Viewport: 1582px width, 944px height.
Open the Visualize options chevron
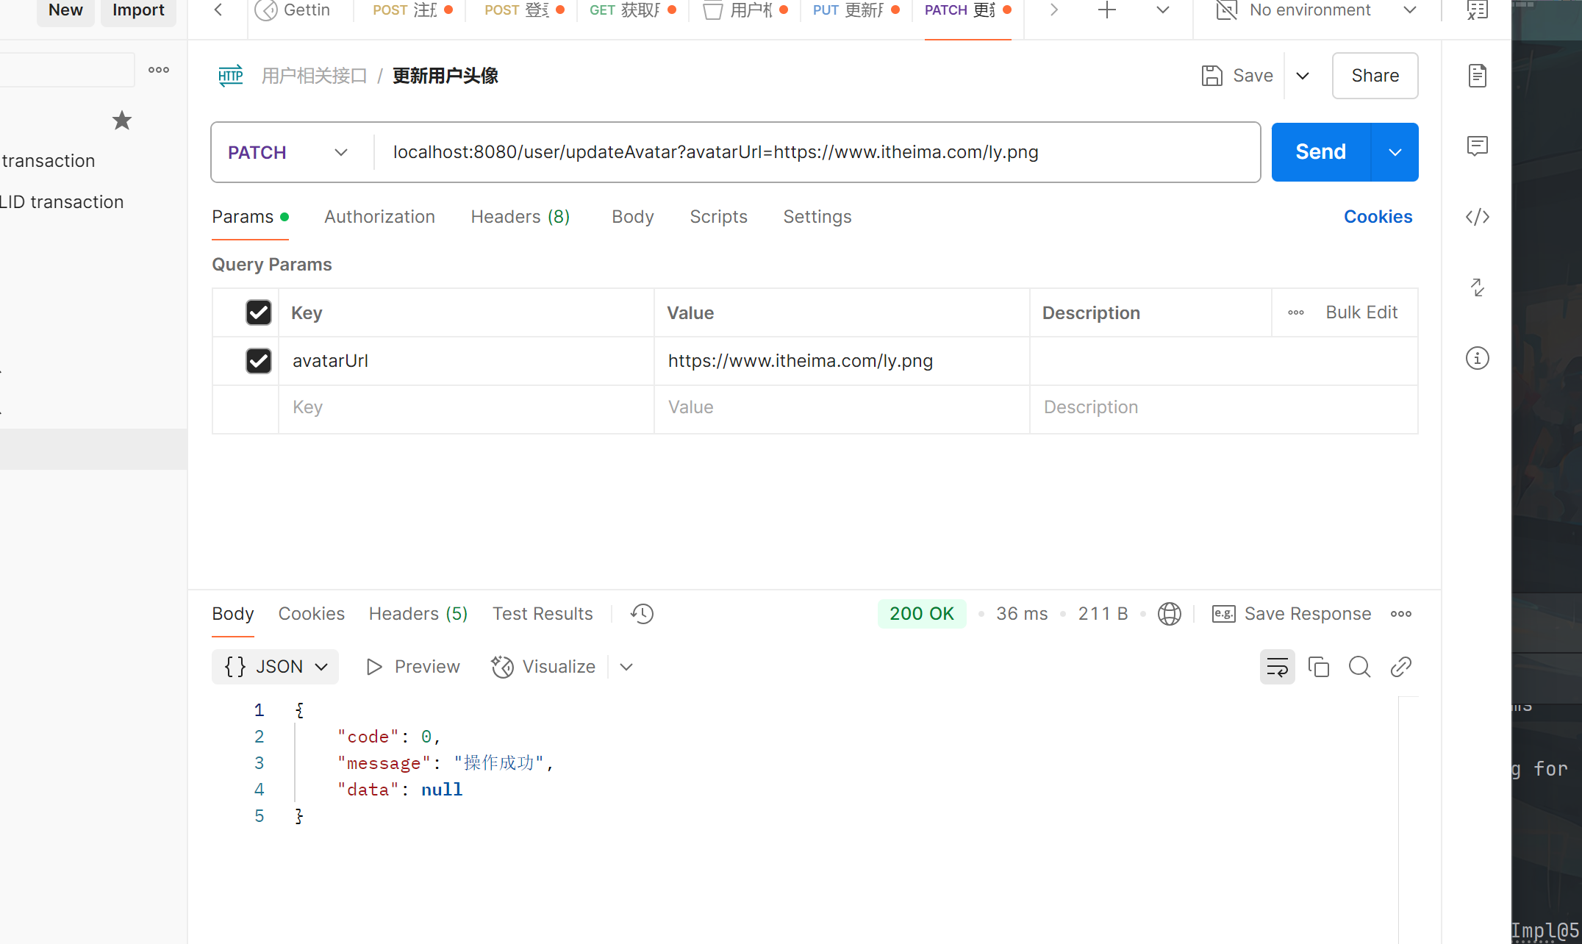(626, 667)
